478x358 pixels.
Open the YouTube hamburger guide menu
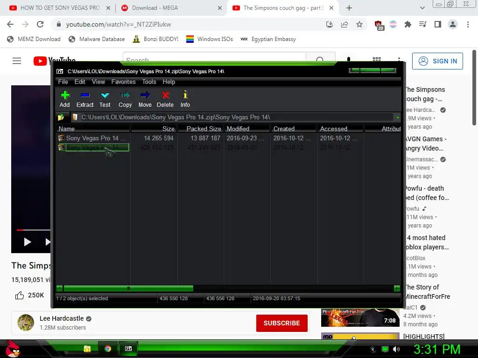(x=17, y=61)
